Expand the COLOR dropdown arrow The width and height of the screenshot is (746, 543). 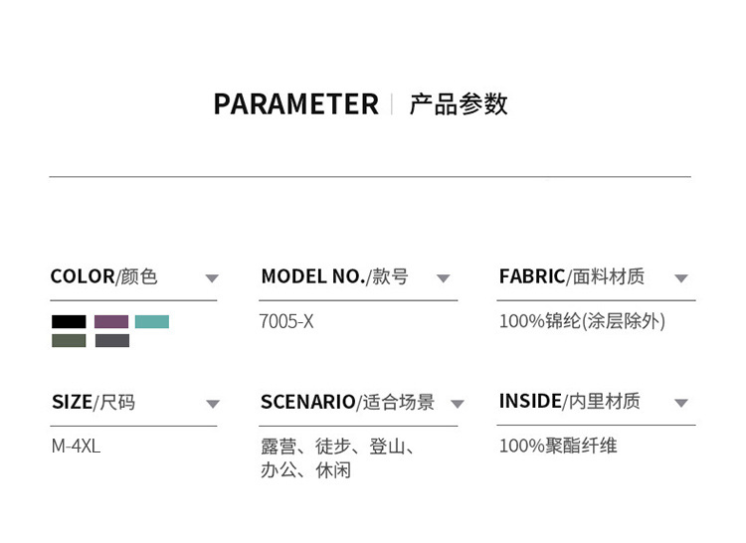[211, 278]
